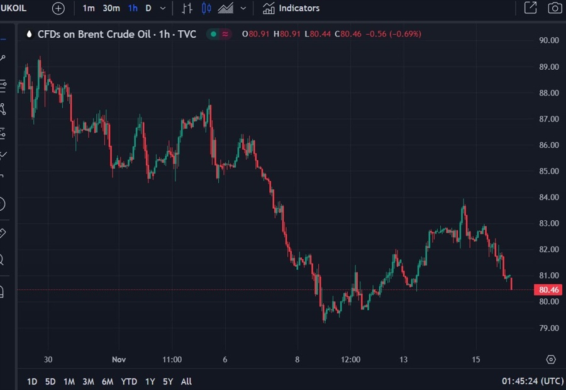Select the 1h interval
The width and height of the screenshot is (566, 390).
[x=133, y=8]
